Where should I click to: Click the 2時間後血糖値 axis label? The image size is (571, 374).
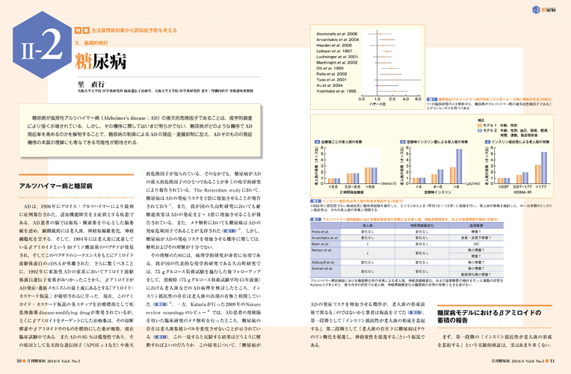[352, 191]
